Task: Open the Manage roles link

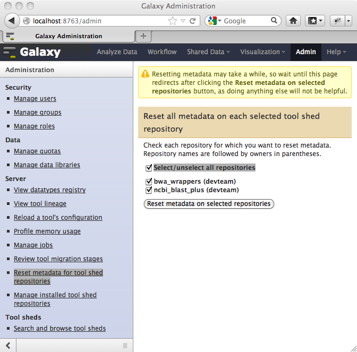Action: [34, 126]
